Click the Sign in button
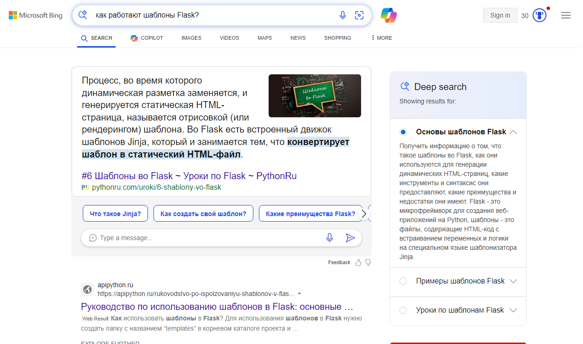 click(500, 15)
